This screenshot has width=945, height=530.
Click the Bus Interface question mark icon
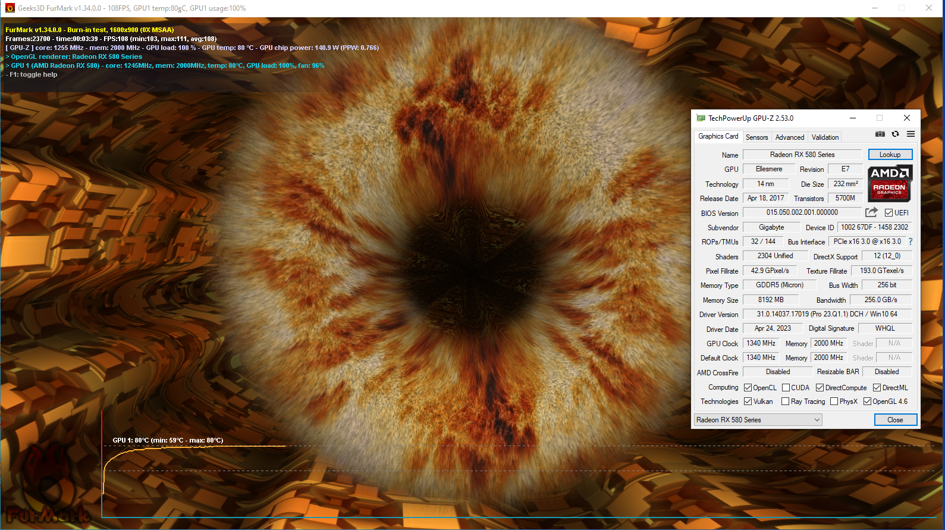tap(910, 242)
